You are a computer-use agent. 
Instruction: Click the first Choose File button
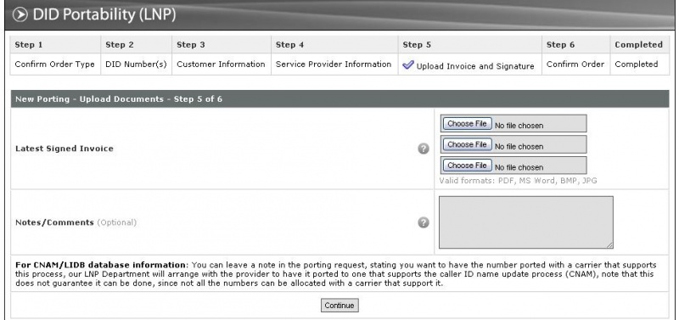tap(468, 124)
